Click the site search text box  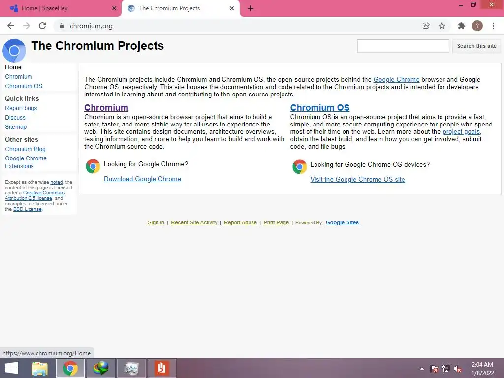[x=403, y=46]
